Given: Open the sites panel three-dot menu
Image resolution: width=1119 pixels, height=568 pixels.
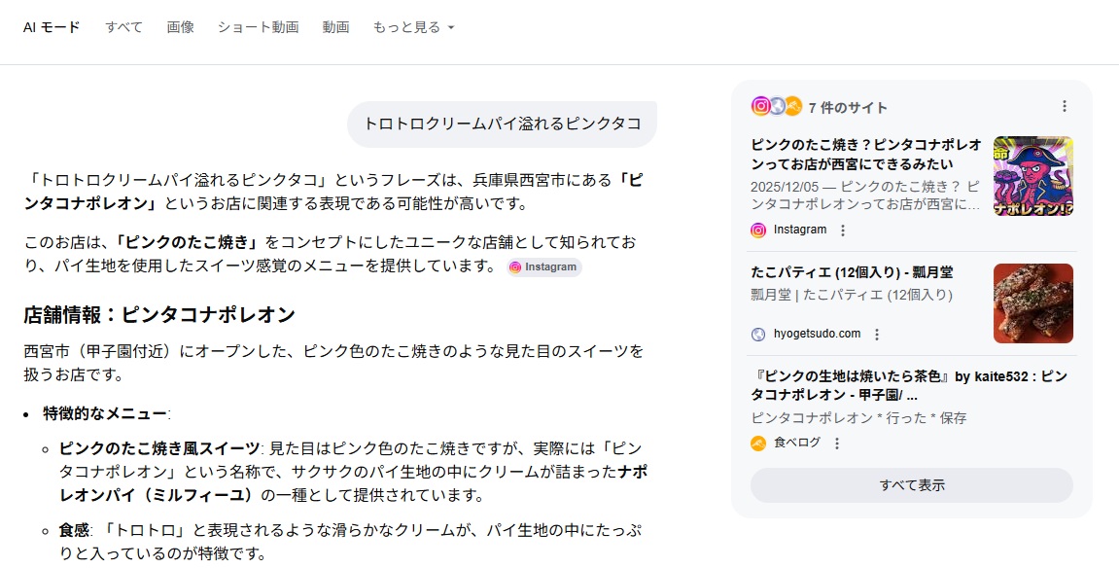Looking at the screenshot, I should pyautogui.click(x=1065, y=106).
